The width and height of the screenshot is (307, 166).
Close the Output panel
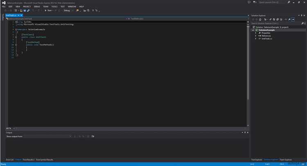click(248, 132)
